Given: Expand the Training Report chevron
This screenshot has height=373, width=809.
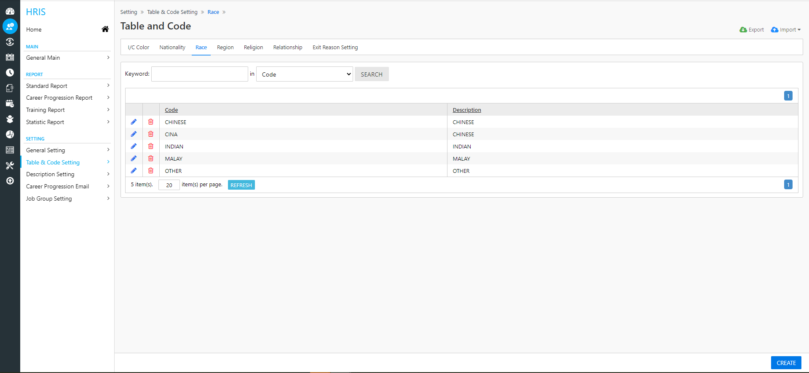Looking at the screenshot, I should (x=108, y=109).
